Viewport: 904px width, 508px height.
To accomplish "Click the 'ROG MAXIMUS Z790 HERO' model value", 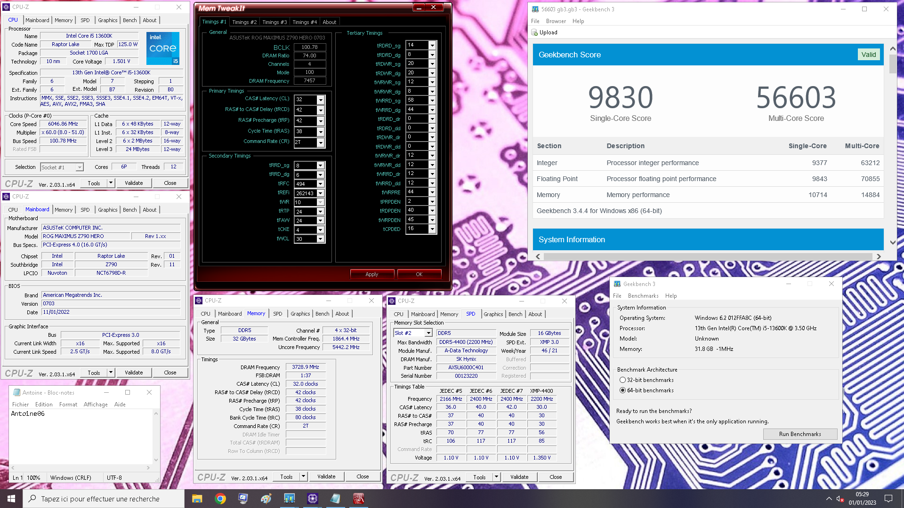I will (x=86, y=236).
